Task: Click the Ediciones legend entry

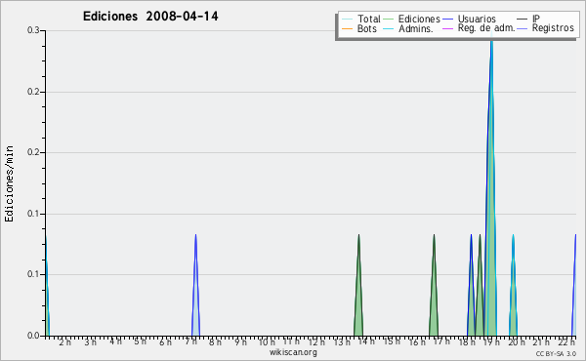Action: click(x=412, y=19)
